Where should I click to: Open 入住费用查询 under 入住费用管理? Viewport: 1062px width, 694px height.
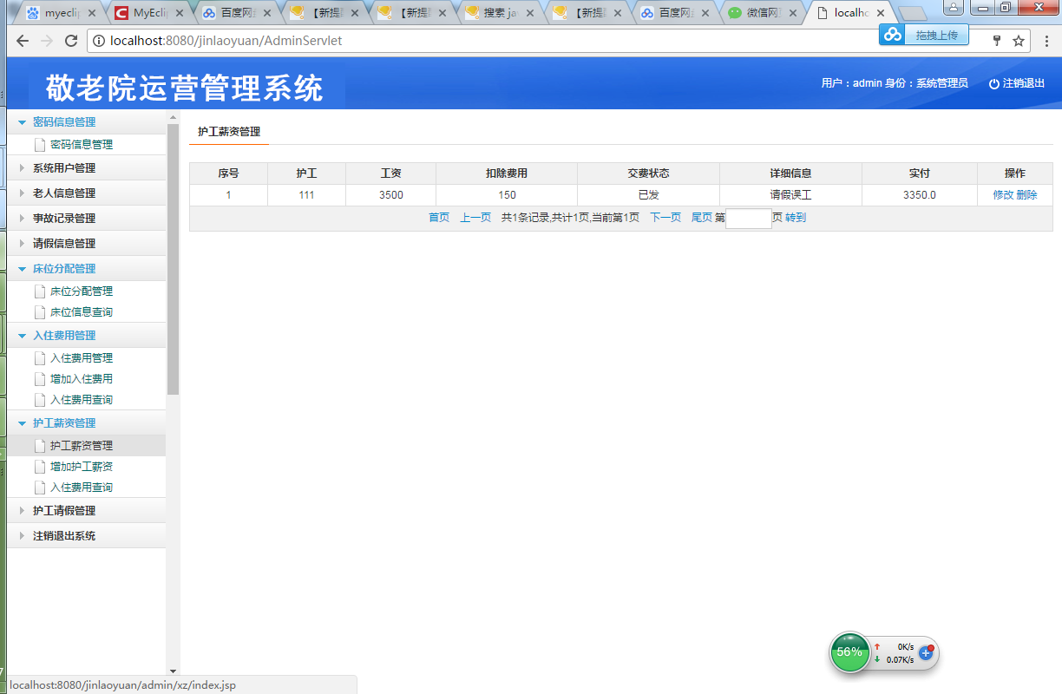(82, 400)
